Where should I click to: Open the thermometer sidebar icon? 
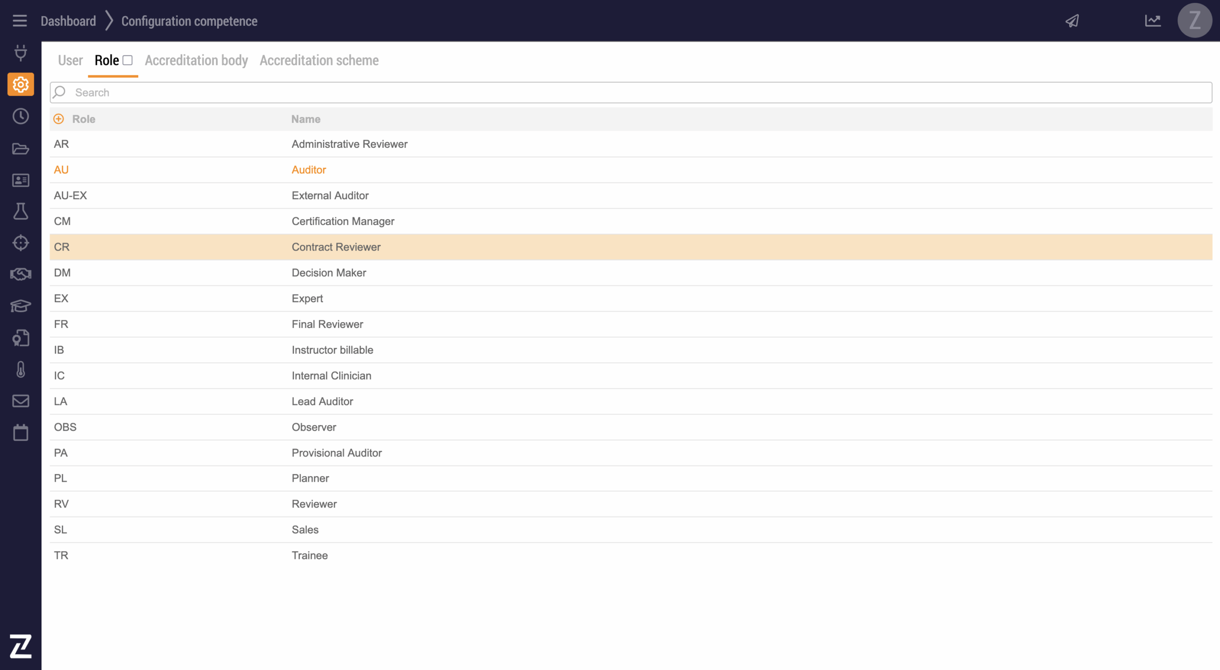tap(20, 369)
